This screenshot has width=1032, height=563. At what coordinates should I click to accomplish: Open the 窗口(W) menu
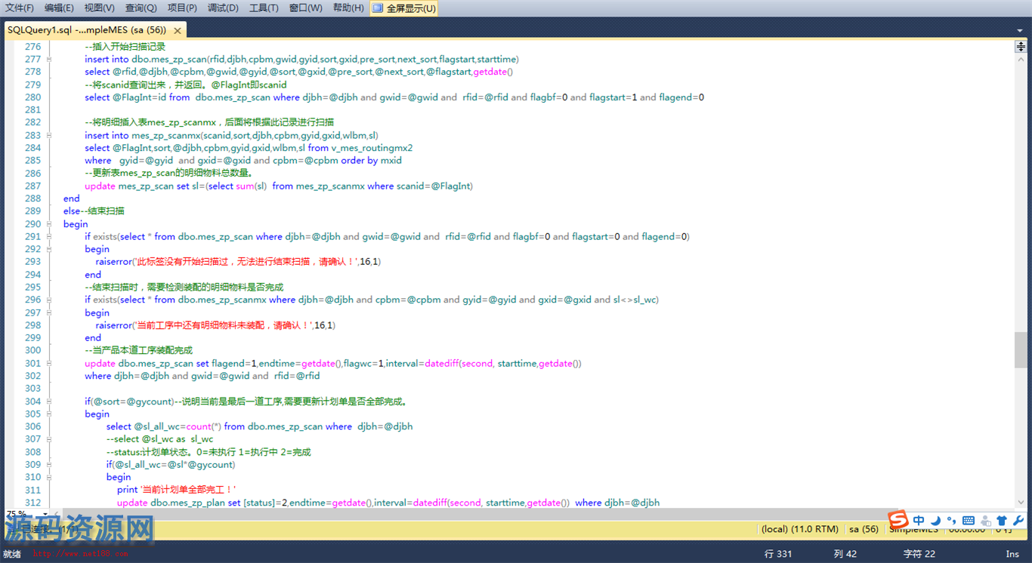click(305, 8)
